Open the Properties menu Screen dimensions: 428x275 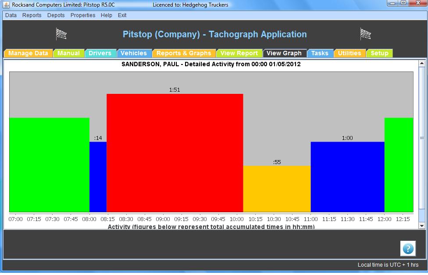(x=83, y=15)
